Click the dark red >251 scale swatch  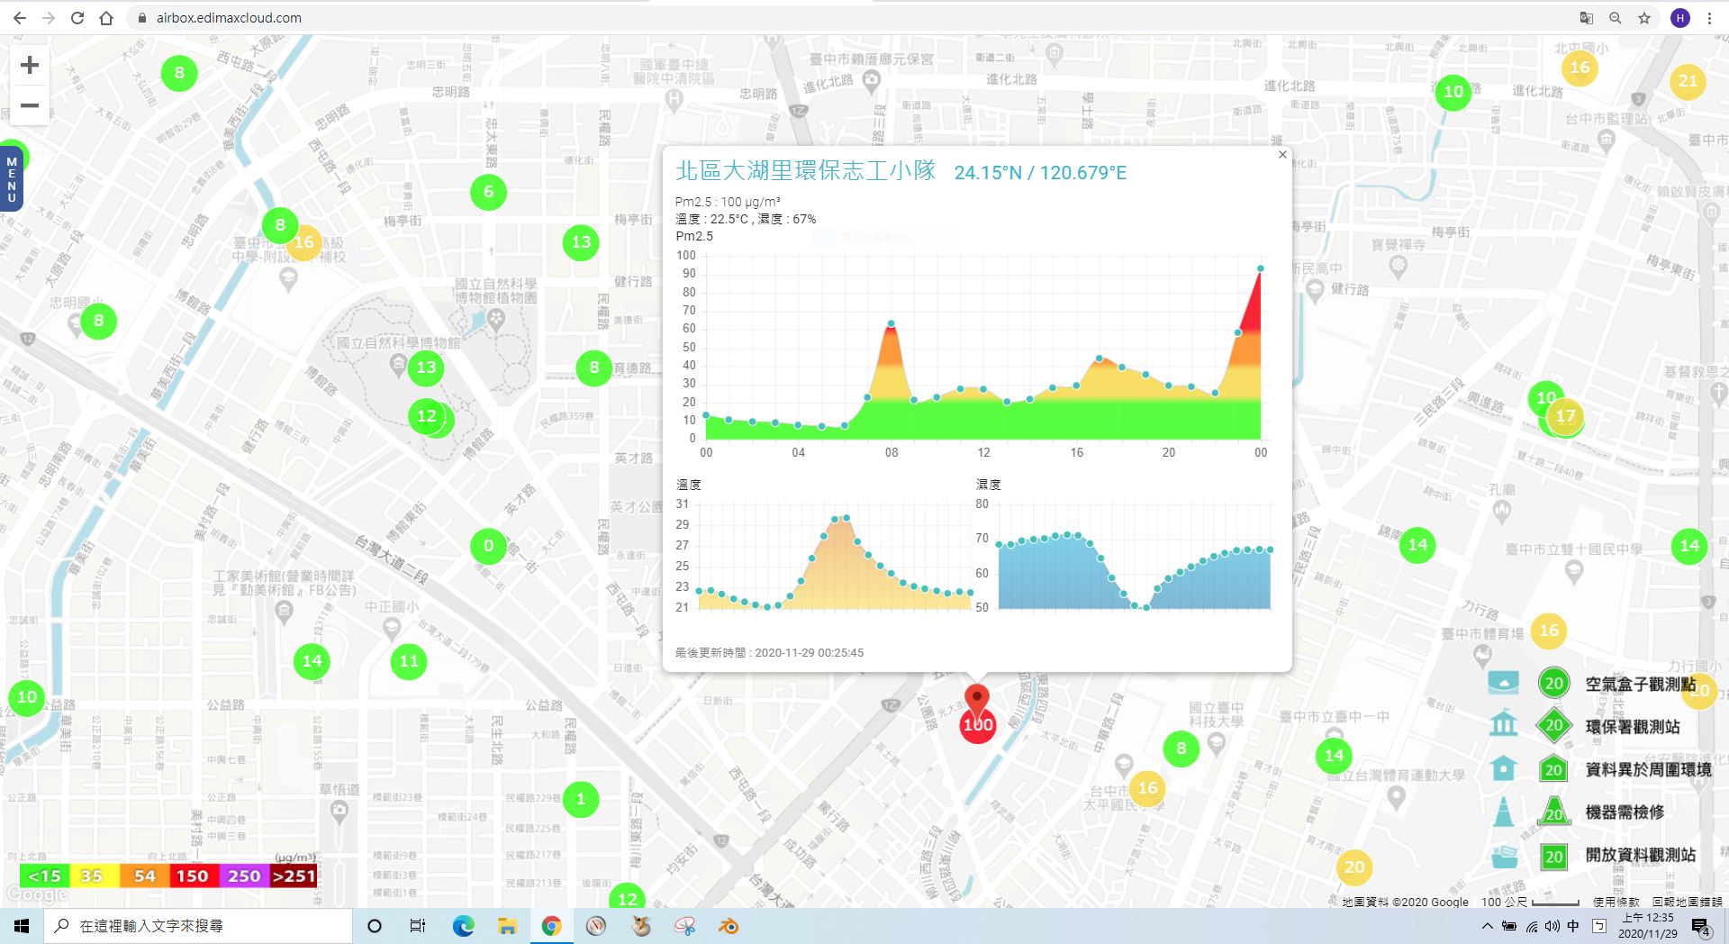tap(294, 876)
